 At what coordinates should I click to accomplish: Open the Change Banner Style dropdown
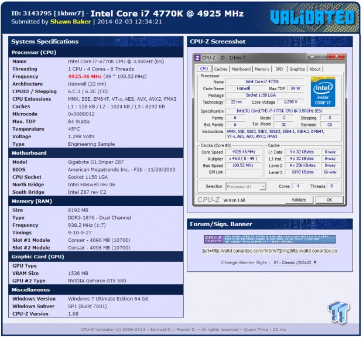tap(294, 262)
